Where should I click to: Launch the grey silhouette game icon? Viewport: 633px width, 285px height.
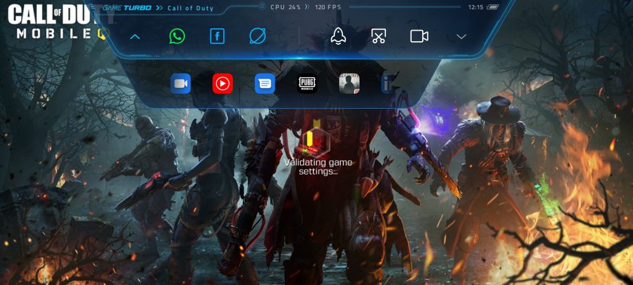tap(349, 84)
